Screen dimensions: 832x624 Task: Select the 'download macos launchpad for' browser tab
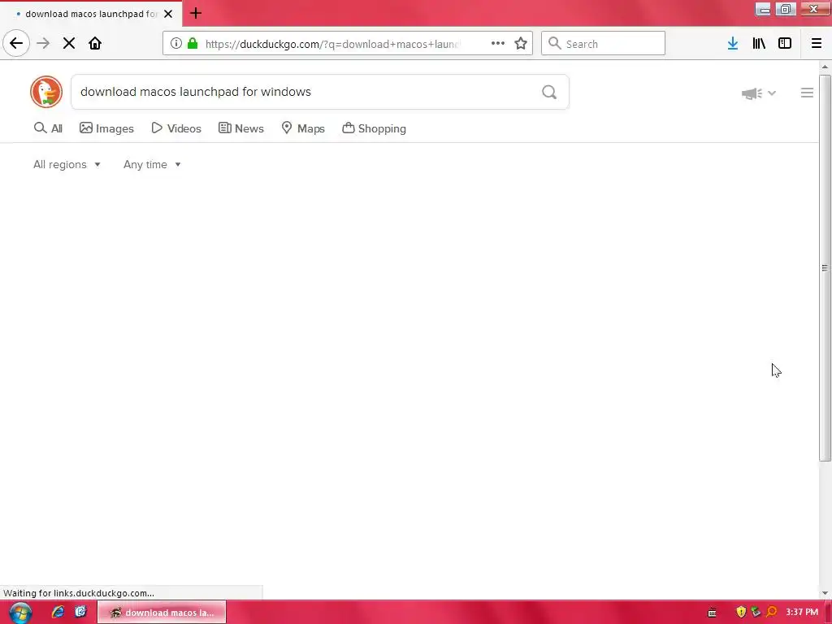[91, 14]
